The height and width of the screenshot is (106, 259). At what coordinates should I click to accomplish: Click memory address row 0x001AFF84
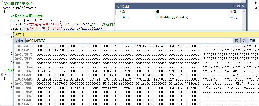click(x=24, y=100)
